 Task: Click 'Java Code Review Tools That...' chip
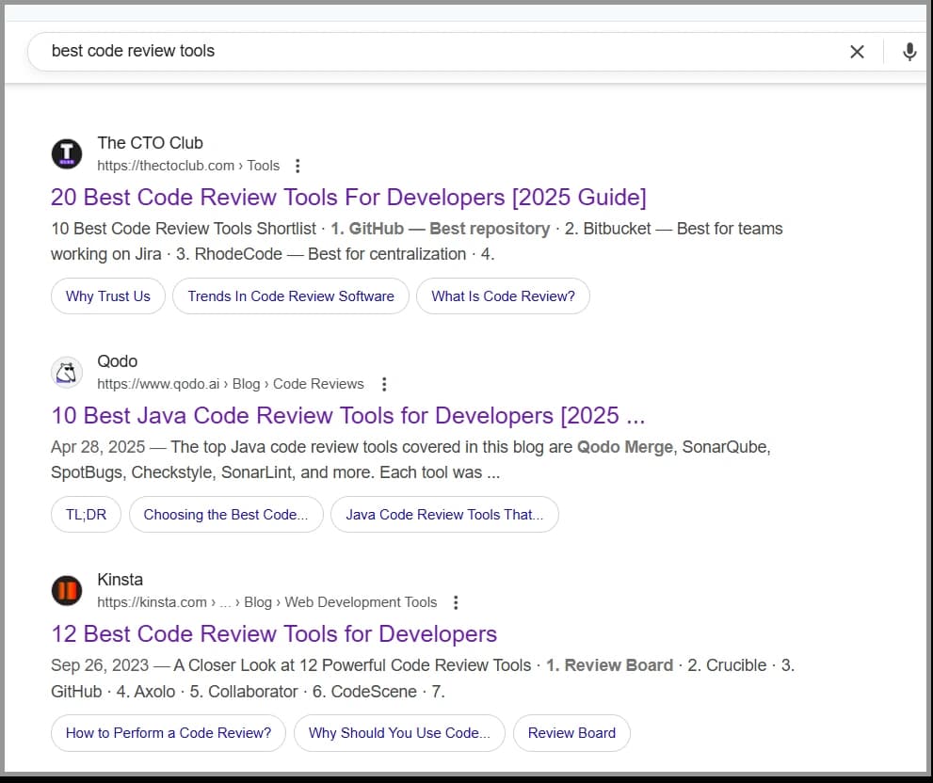(444, 514)
